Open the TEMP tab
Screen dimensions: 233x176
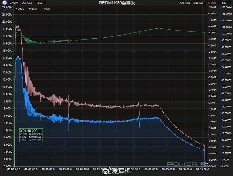coord(40,3)
